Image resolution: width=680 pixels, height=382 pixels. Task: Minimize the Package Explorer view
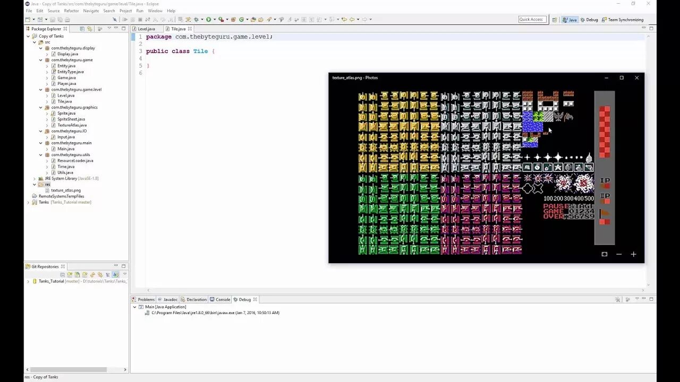(x=116, y=28)
